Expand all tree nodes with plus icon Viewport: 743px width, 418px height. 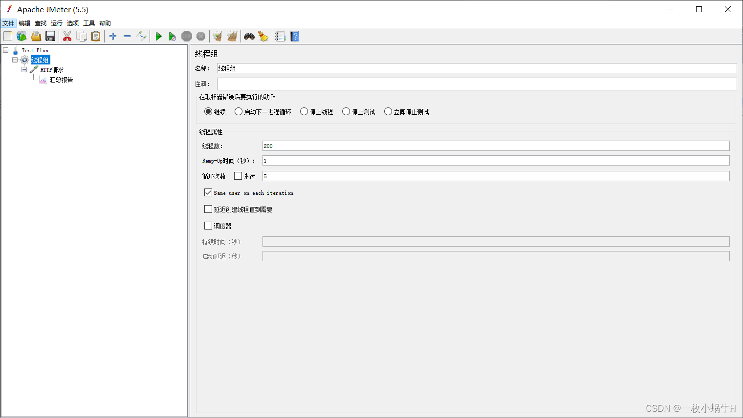pos(113,36)
